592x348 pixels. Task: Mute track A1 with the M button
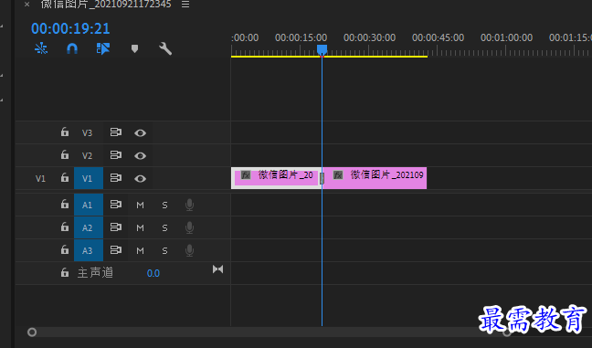click(x=140, y=206)
